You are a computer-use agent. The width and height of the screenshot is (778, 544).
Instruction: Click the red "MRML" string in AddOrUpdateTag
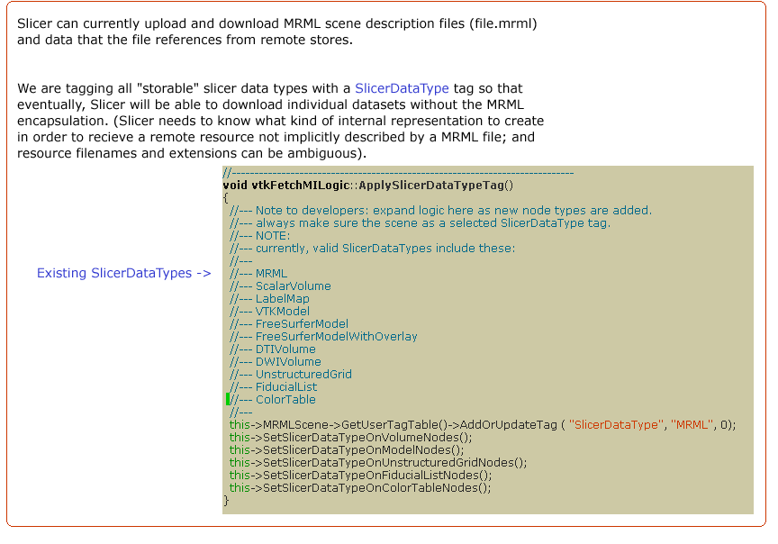692,424
